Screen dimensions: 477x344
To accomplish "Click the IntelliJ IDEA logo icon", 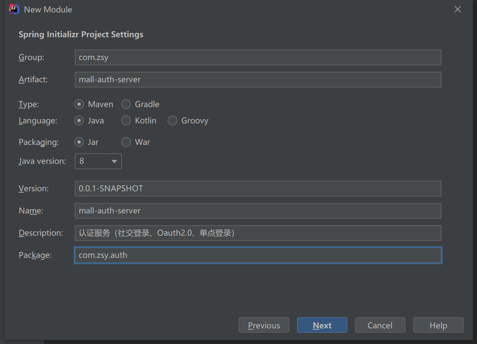I will 14,9.
